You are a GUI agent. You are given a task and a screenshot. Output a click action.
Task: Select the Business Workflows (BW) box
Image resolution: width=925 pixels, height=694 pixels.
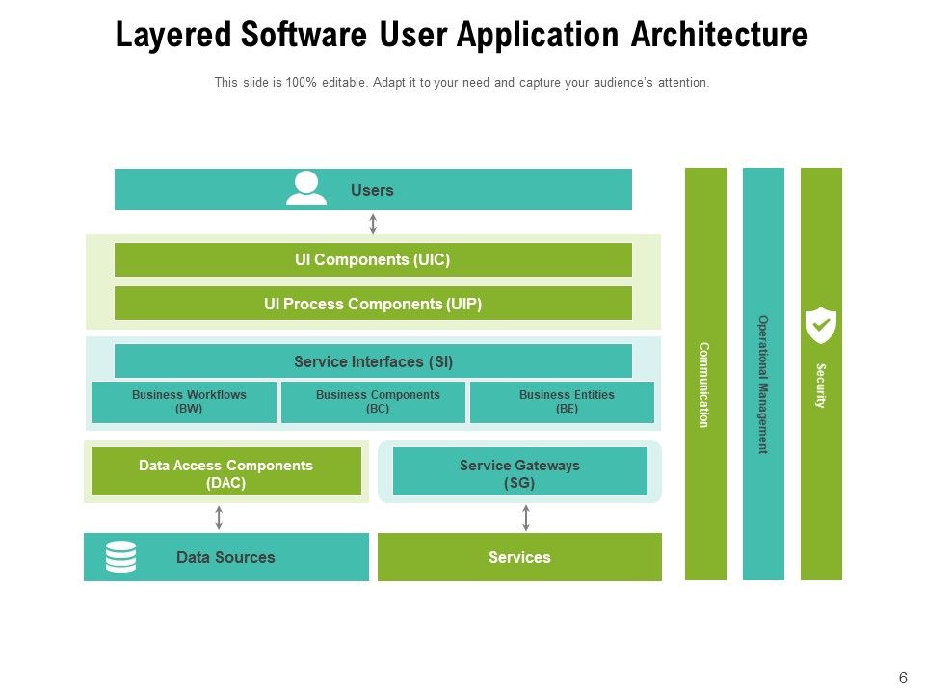(184, 402)
